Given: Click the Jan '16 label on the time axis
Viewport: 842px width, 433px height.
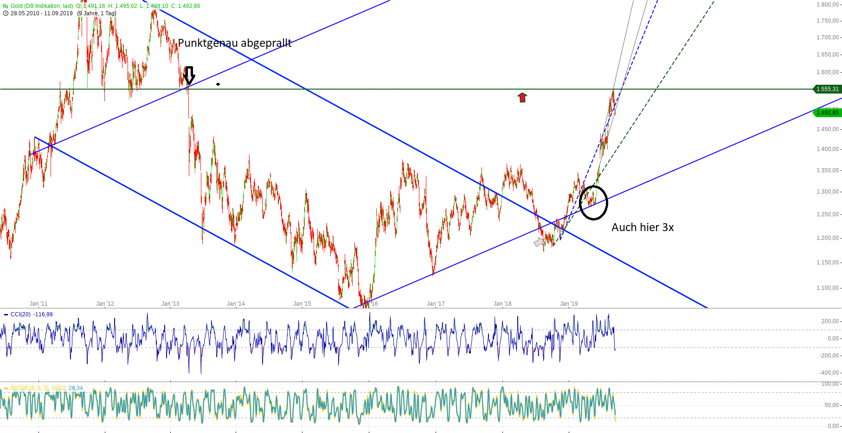Looking at the screenshot, I should 369,303.
